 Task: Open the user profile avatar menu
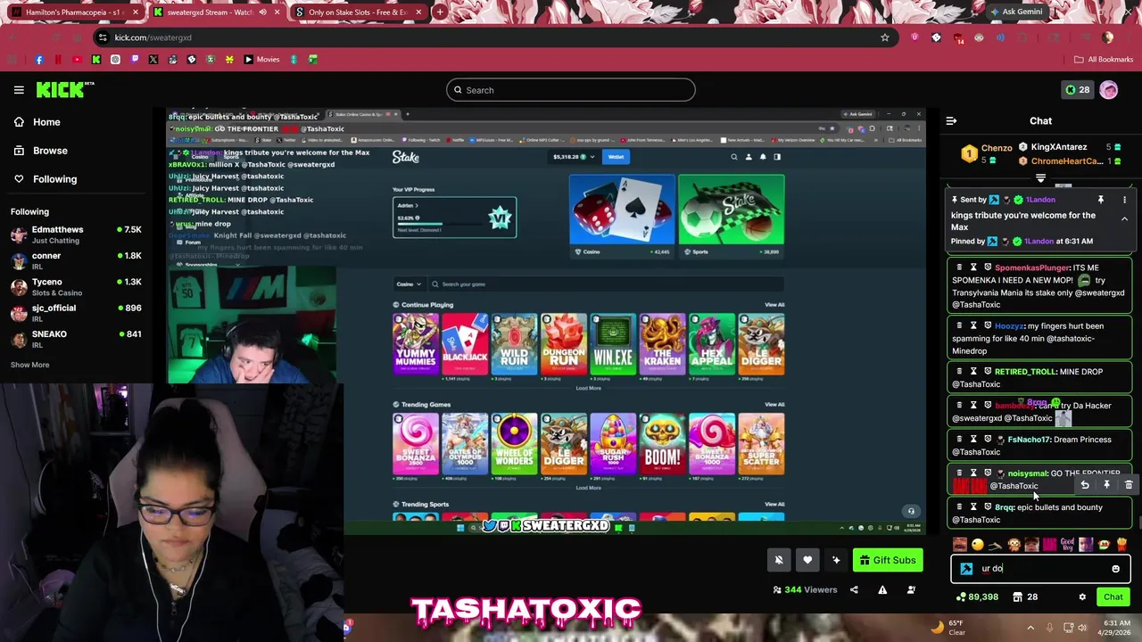click(1108, 90)
